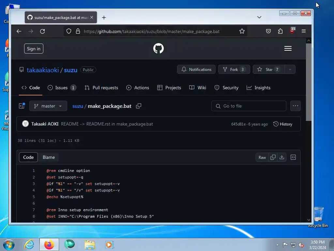The width and height of the screenshot is (334, 251).
Task: Click the suzu breadcrumb link
Action: 78,106
